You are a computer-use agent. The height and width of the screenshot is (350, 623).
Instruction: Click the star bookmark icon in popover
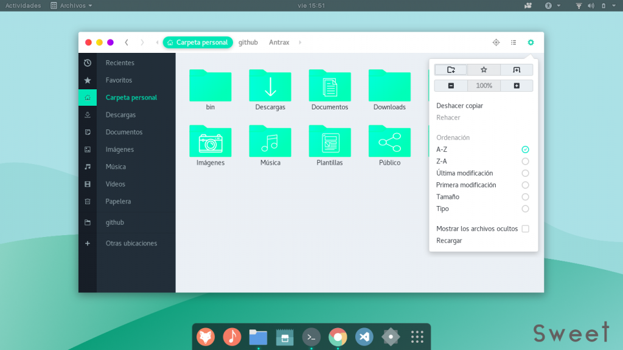coord(484,70)
